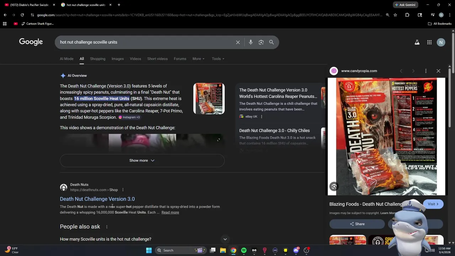Open the image preview three-dot options
The width and height of the screenshot is (455, 256).
coord(425,71)
